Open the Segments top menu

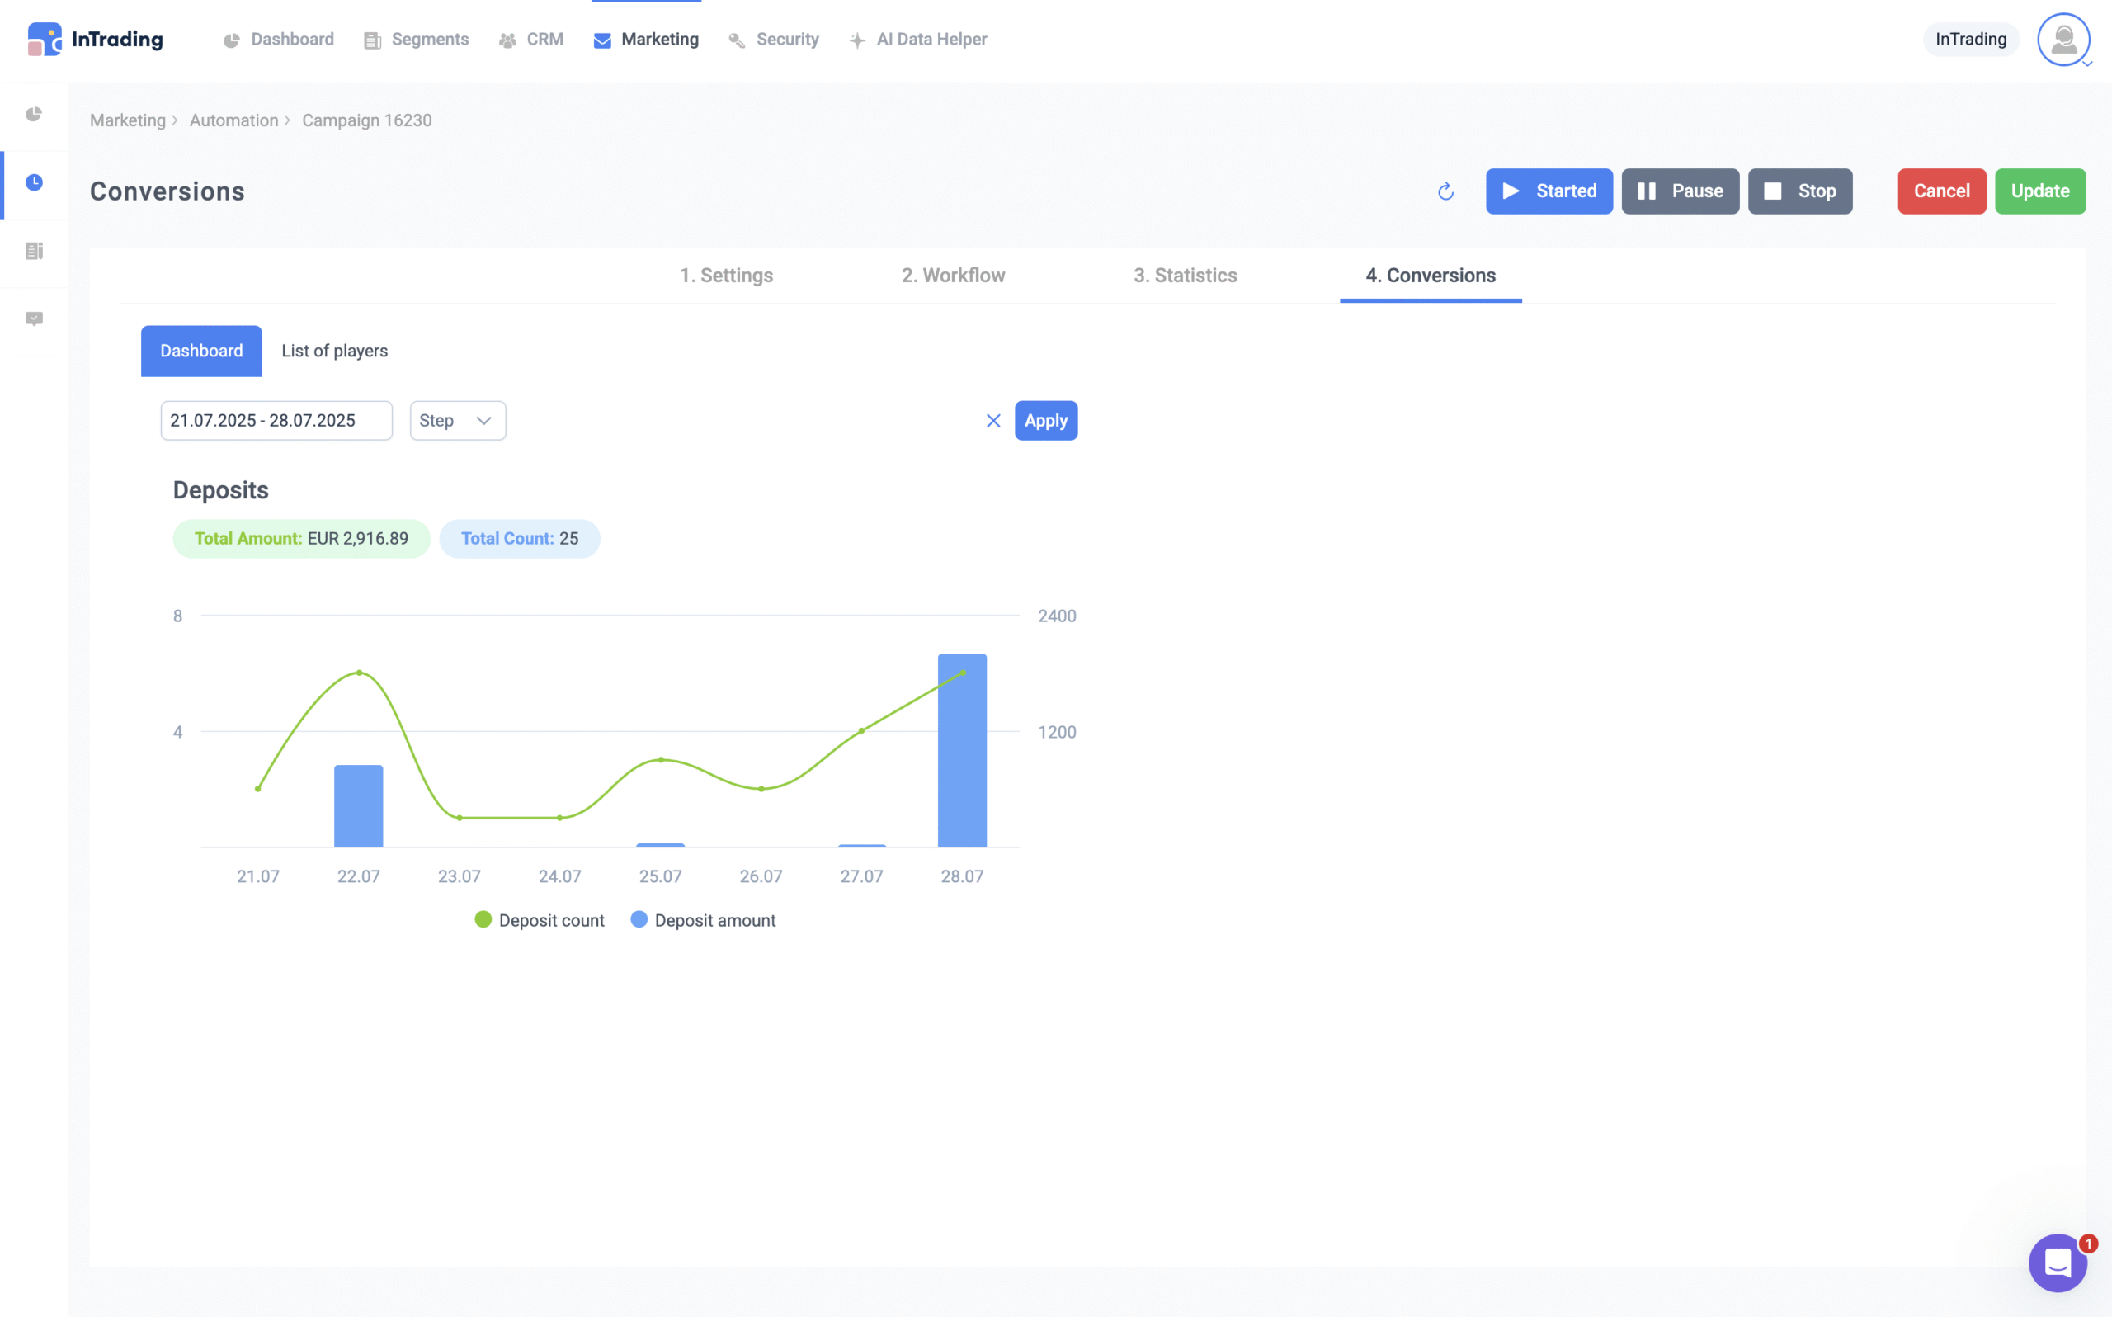(x=416, y=40)
